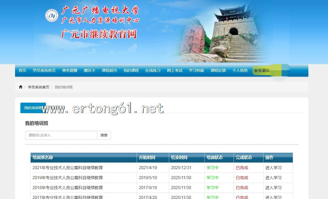328x199 pixels.
Task: Select 课程反馈 in menu
Action: [218, 71]
